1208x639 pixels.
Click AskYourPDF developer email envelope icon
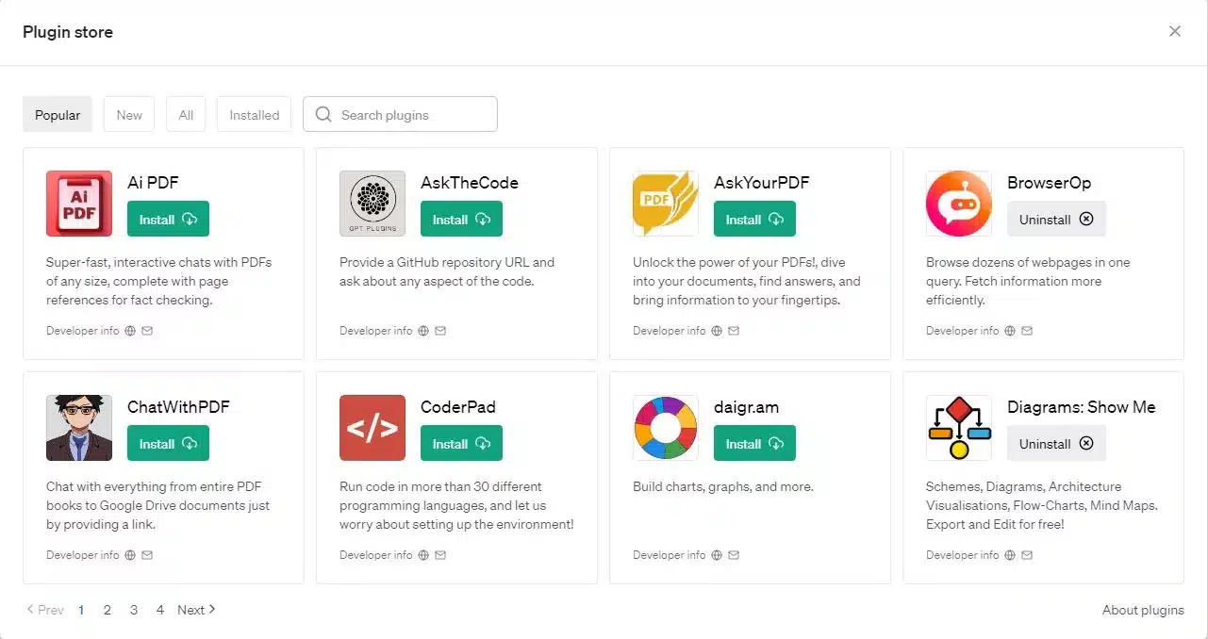pyautogui.click(x=734, y=331)
